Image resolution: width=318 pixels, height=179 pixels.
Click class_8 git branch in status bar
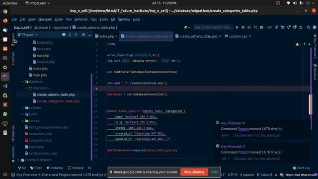(264, 175)
